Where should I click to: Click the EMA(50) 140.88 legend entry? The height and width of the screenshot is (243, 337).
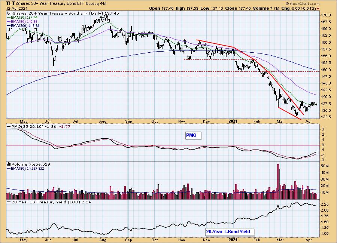(x=24, y=21)
